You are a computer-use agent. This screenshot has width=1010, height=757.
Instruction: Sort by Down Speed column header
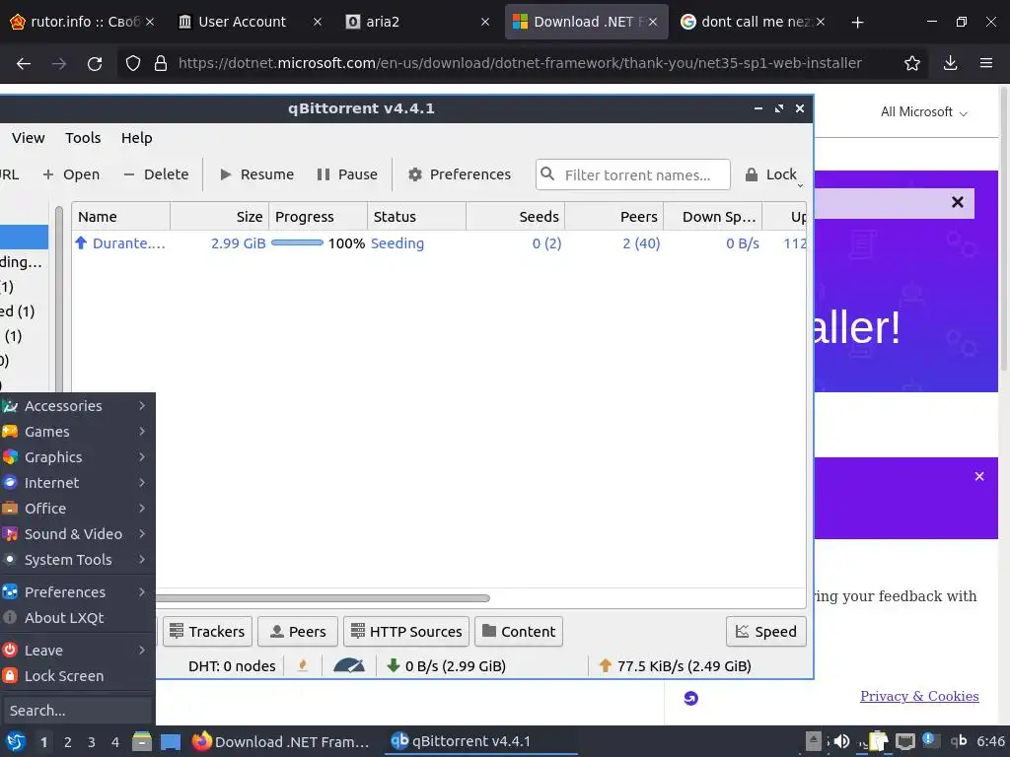[712, 217]
